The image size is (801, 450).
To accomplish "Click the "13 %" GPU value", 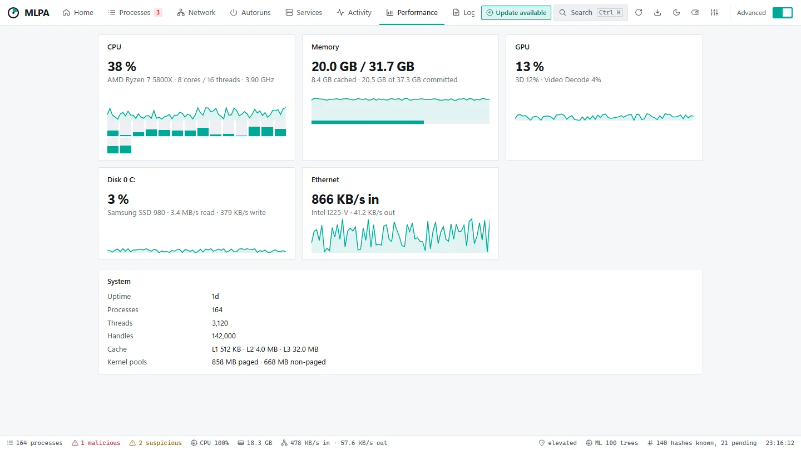I will 530,67.
